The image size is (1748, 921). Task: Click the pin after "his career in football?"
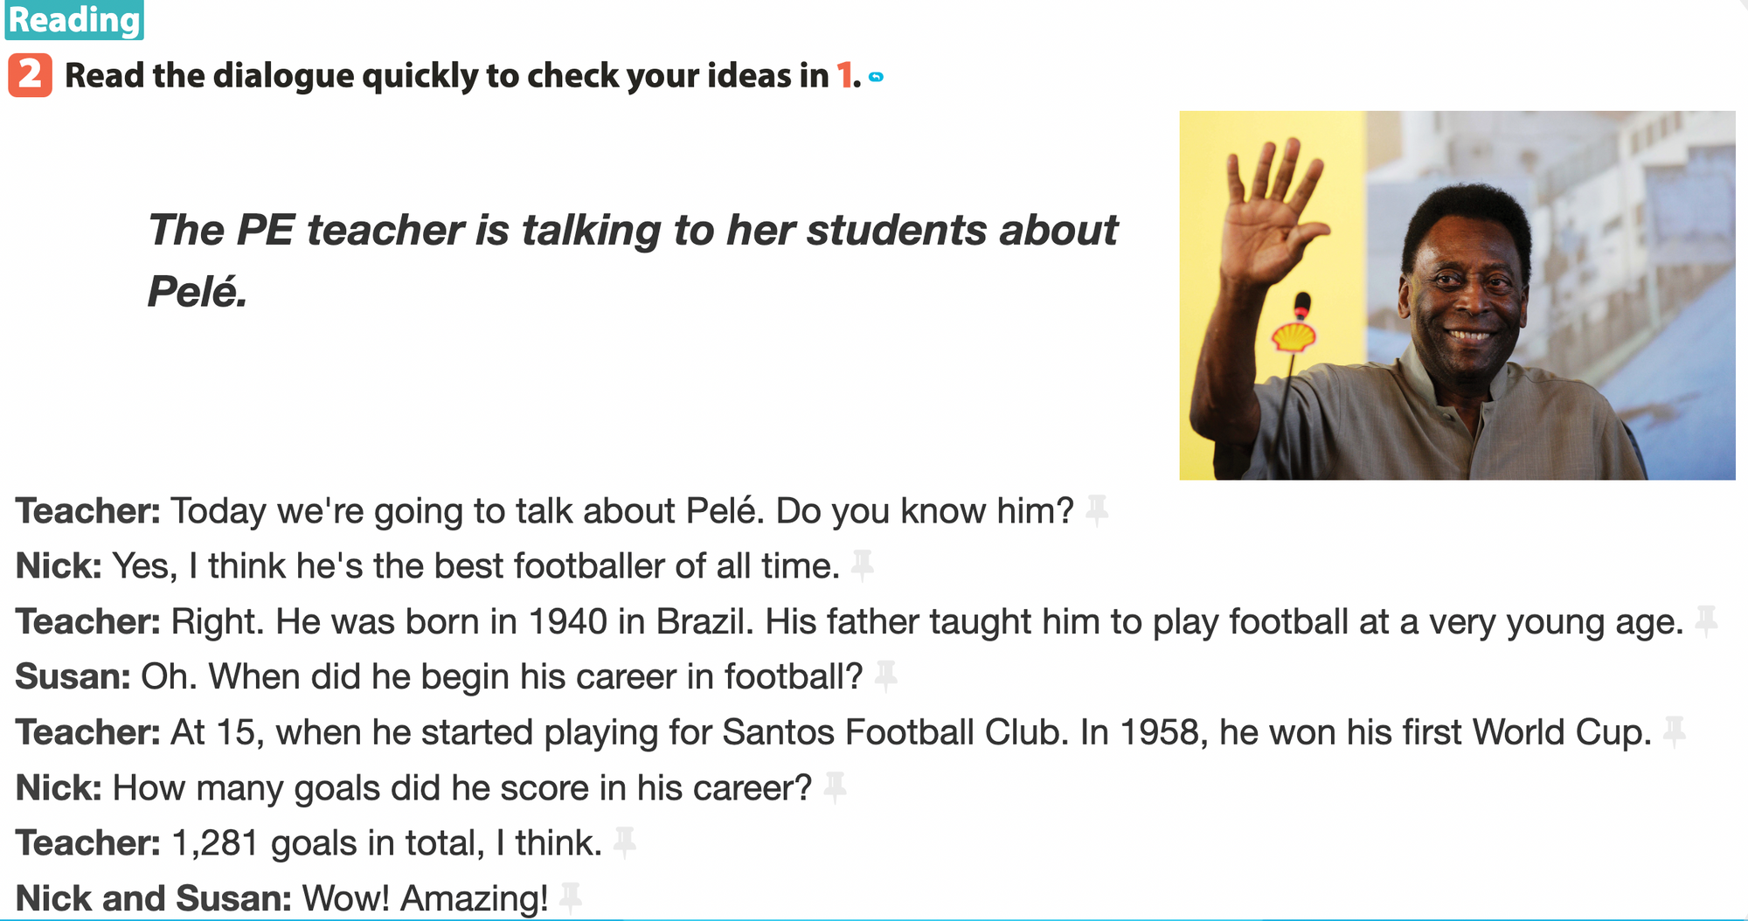pyautogui.click(x=886, y=675)
